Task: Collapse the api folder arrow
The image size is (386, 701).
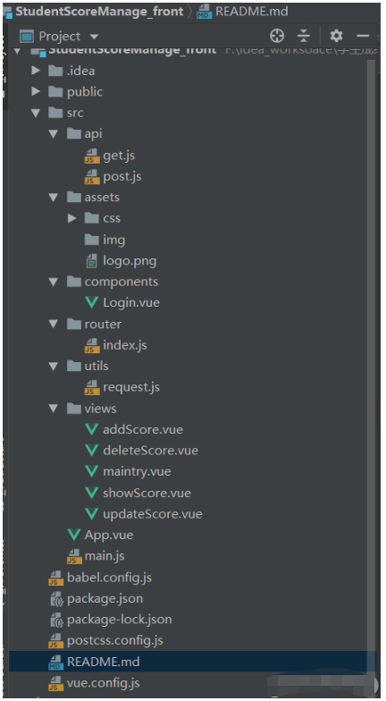Action: (54, 134)
